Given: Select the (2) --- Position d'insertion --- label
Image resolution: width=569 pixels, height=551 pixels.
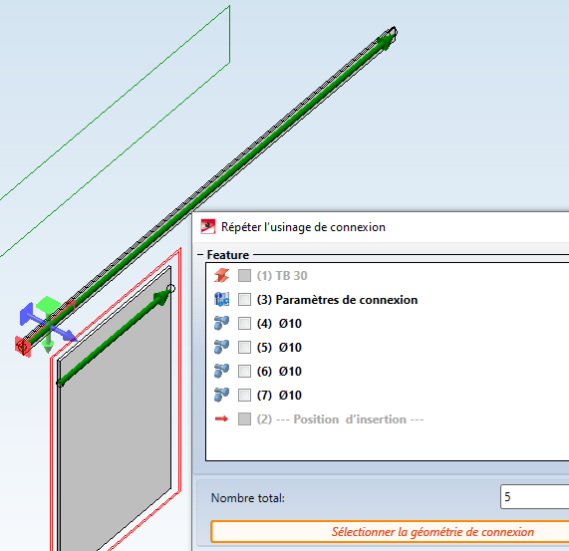Looking at the screenshot, I should (340, 418).
